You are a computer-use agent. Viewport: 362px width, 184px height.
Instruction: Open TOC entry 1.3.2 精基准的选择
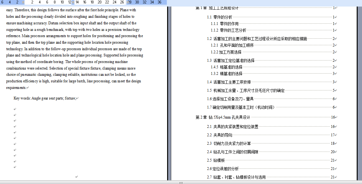pos(273,74)
